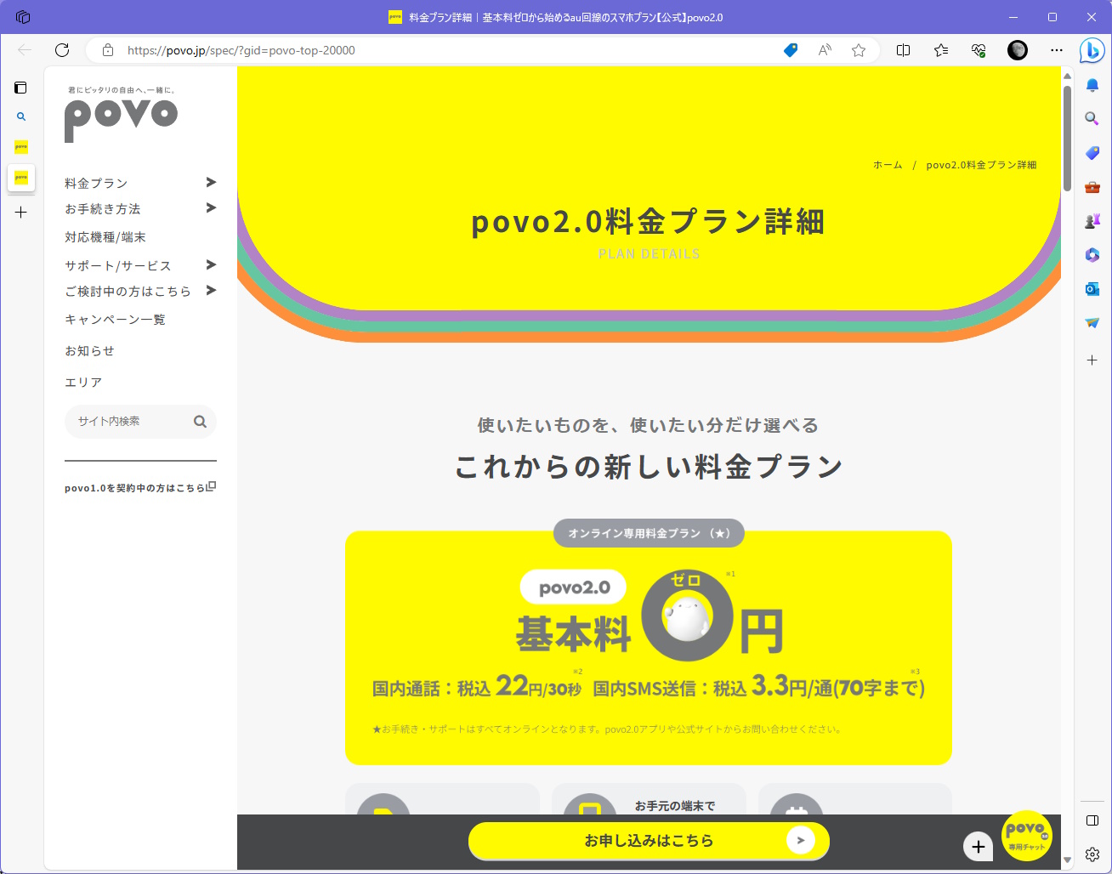
Task: Open the povo1.0を契約中の方はこちら link
Action: (x=136, y=487)
